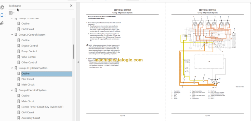Image resolution: width=251 pixels, height=121 pixels.
Task: Click the NOTE paragraph on the left page
Action: 103,50
